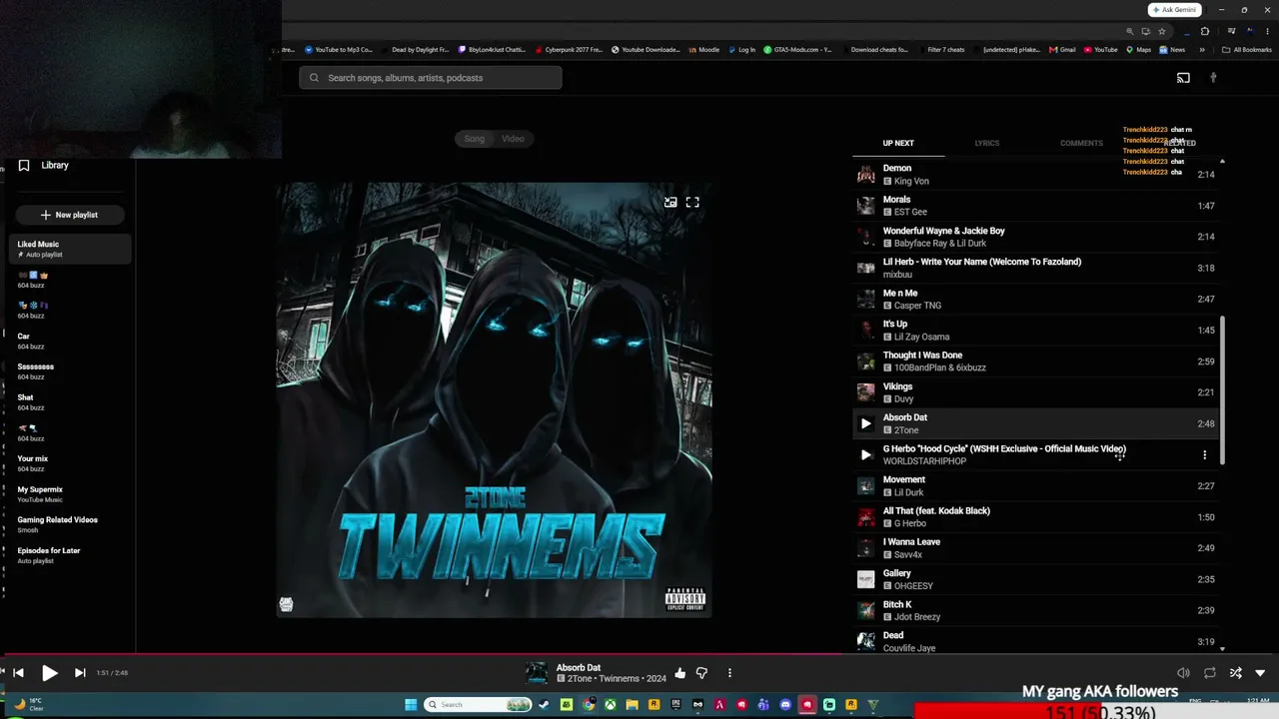Image resolution: width=1279 pixels, height=719 pixels.
Task: Open the Library section
Action: click(x=45, y=166)
